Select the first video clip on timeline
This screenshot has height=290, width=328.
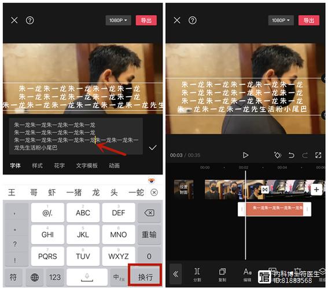(234, 189)
